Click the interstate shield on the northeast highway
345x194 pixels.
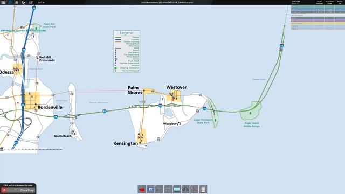tap(281, 45)
